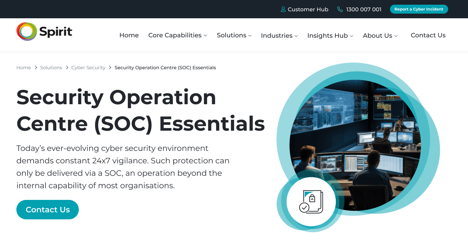468x245 pixels.
Task: Click the checkmark circle on the badge icon
Action: 304,207
